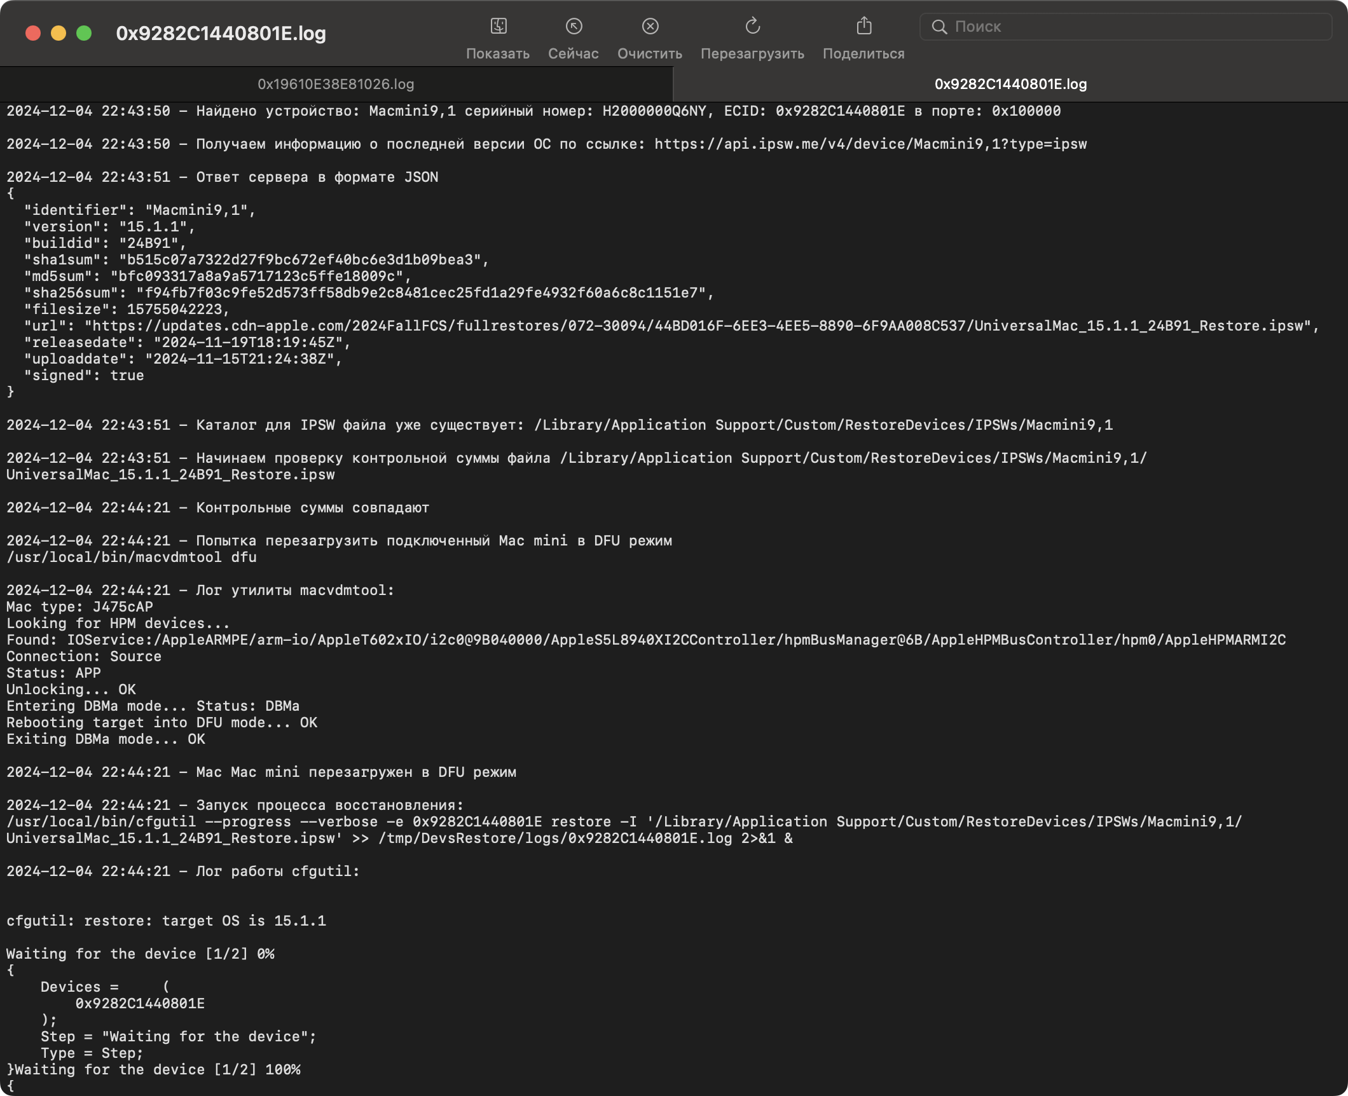The height and width of the screenshot is (1096, 1348).
Task: Click the md5sum hash line
Action: tap(217, 277)
